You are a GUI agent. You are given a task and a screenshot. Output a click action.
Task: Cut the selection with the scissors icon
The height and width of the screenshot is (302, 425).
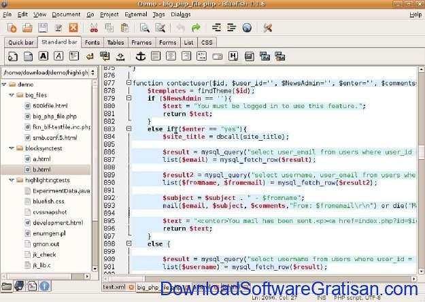94,28
